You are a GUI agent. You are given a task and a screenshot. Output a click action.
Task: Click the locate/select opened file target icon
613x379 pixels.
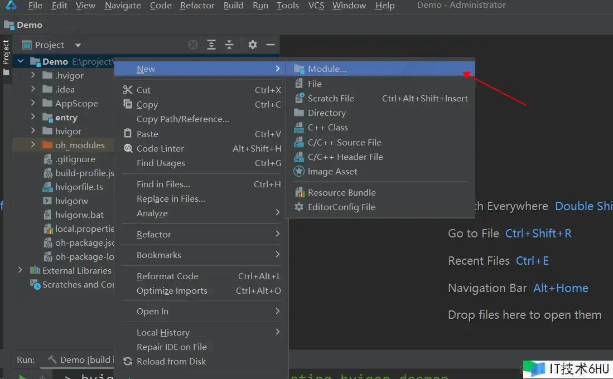[193, 45]
